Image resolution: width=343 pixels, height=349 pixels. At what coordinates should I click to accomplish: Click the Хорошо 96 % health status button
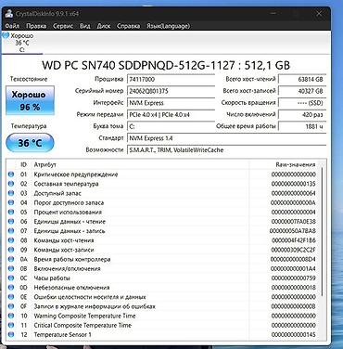click(x=30, y=100)
